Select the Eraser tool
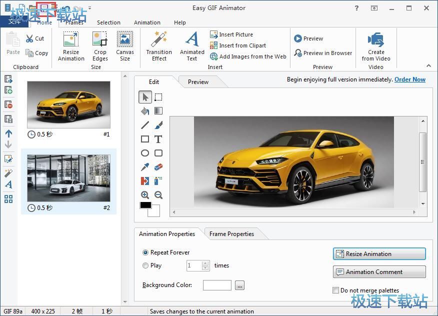 click(158, 167)
